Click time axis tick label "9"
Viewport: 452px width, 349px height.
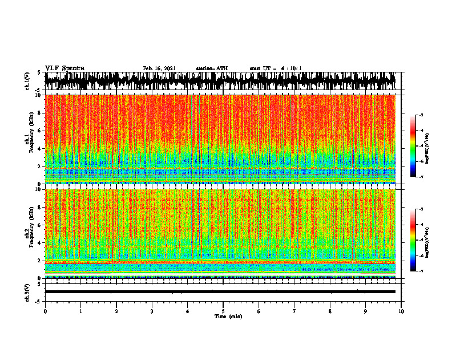pos(365,311)
